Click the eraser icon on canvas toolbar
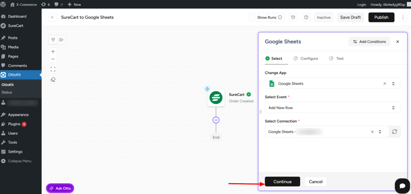The height and width of the screenshot is (194, 411). [x=53, y=79]
